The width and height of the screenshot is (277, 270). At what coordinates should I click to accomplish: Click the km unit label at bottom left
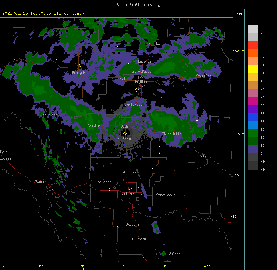click(x=5, y=266)
